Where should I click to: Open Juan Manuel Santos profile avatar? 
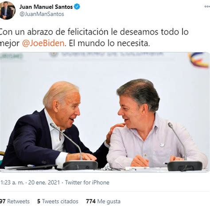(7, 10)
